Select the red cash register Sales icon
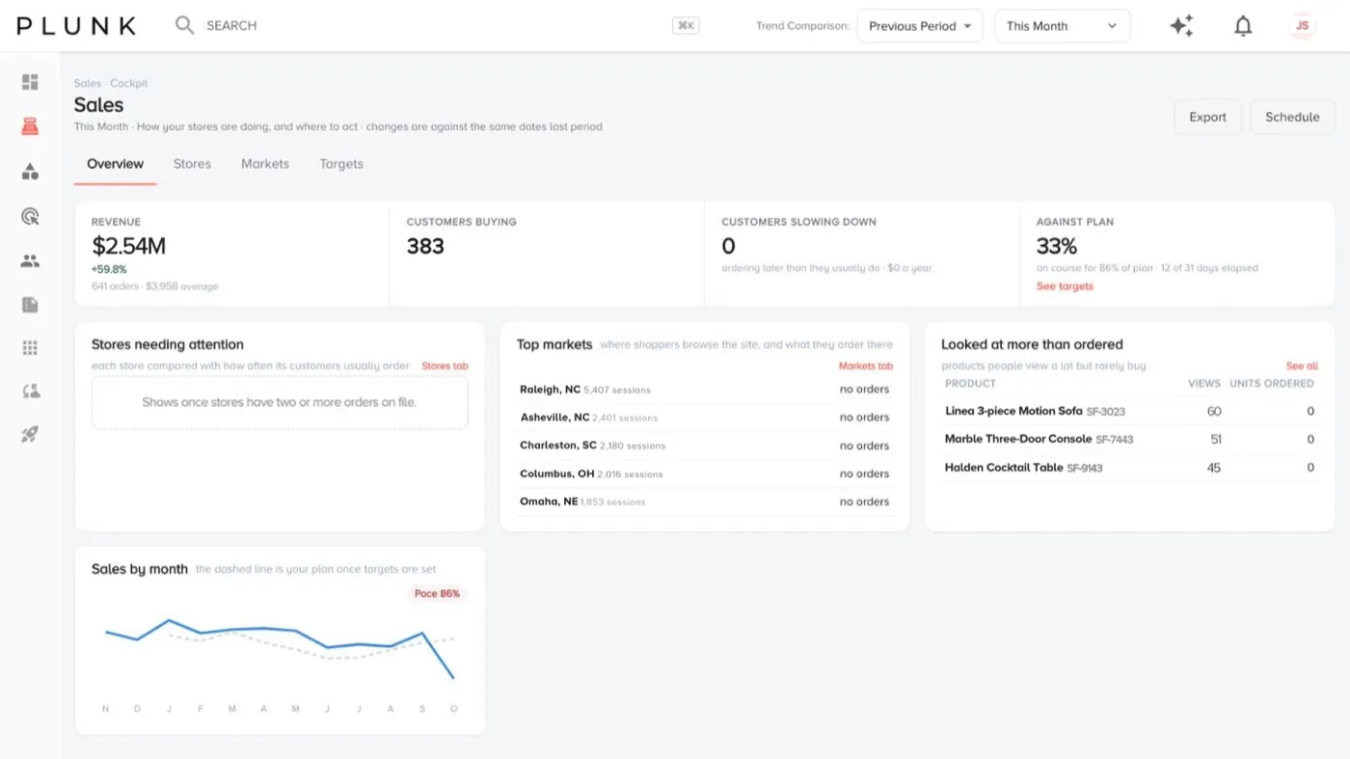1350x759 pixels. [x=30, y=126]
